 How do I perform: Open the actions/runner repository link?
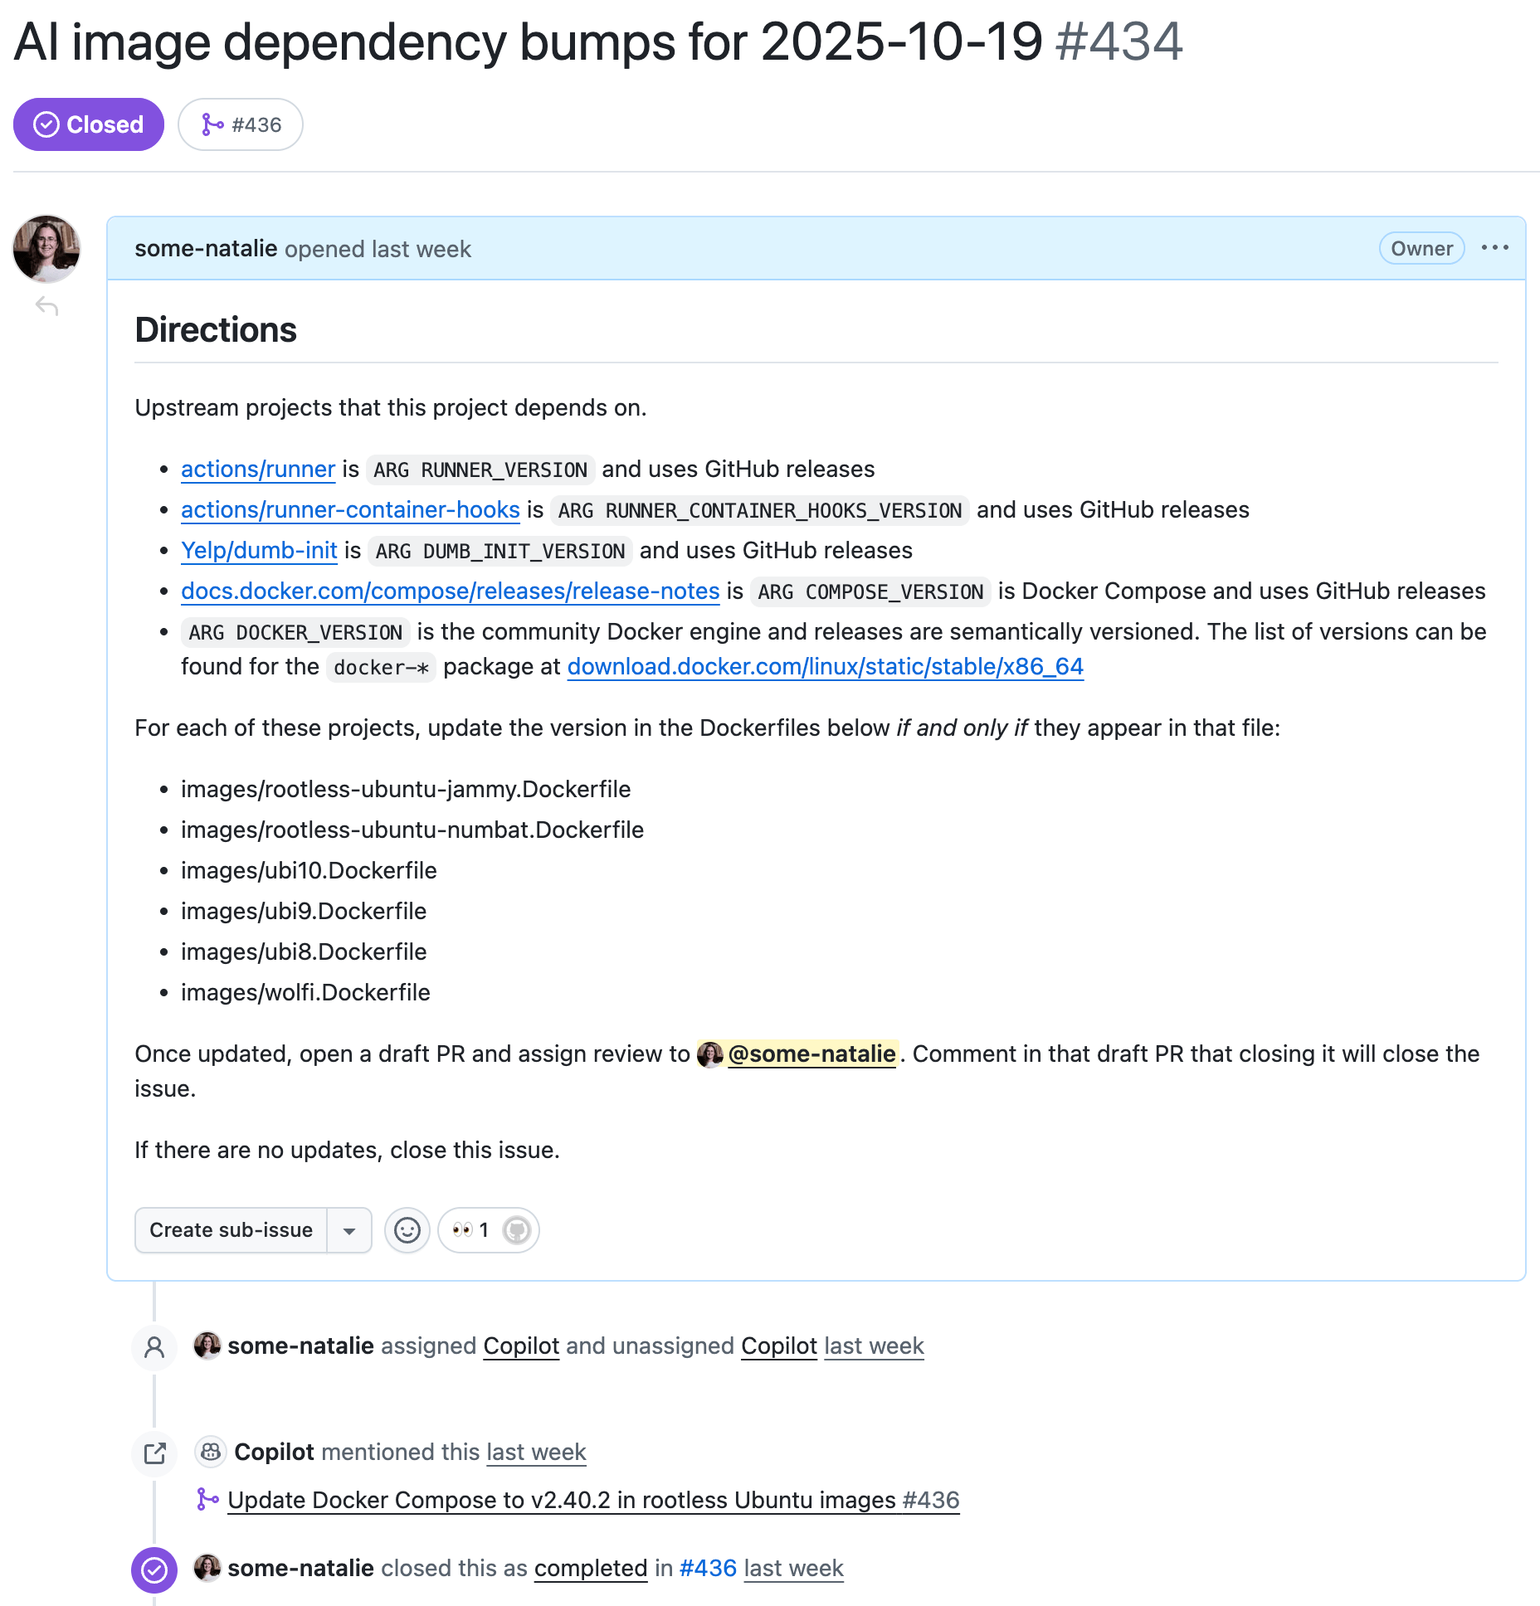[x=258, y=470]
